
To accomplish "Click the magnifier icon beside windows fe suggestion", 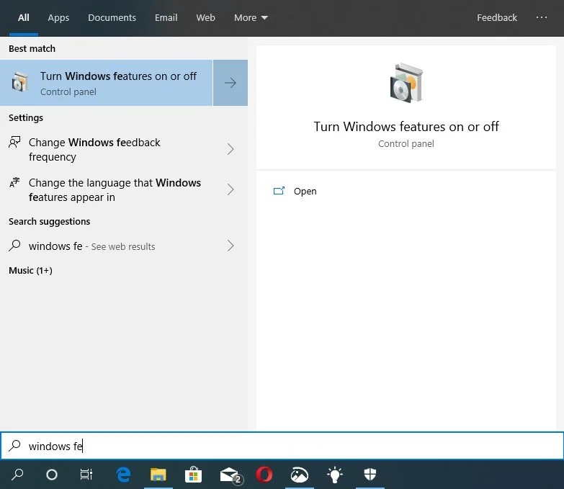I will pyautogui.click(x=14, y=246).
